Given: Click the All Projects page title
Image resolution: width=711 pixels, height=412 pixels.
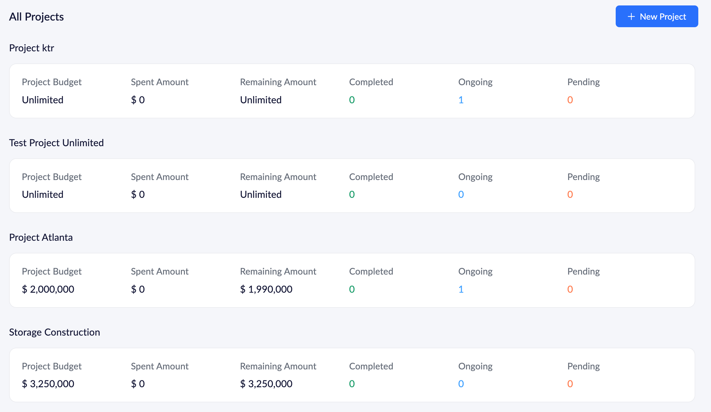Looking at the screenshot, I should 36,17.
